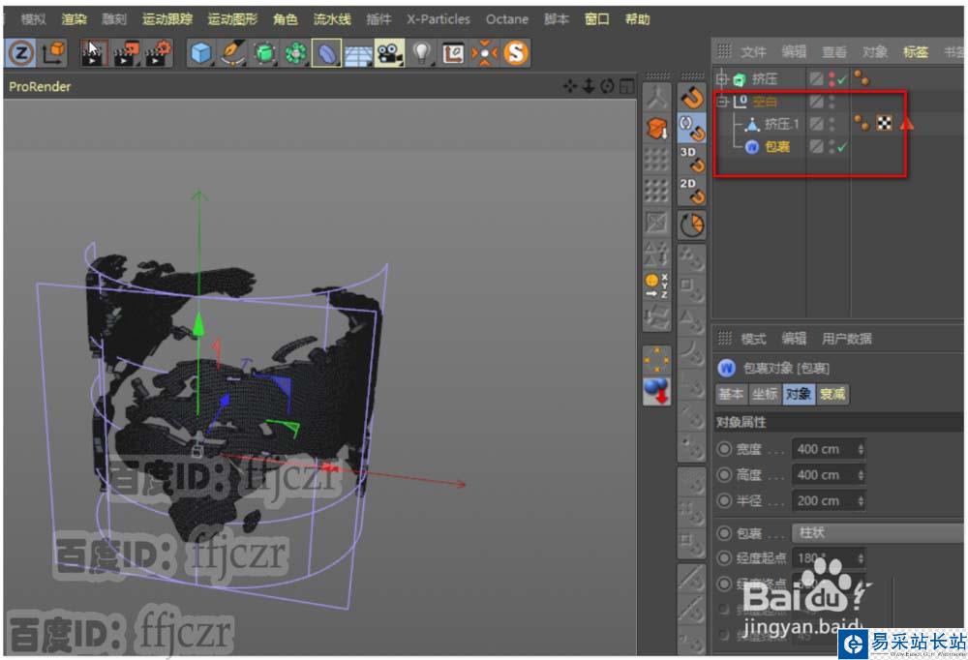
Task: Collapse the 空白 null object node
Action: click(x=721, y=102)
